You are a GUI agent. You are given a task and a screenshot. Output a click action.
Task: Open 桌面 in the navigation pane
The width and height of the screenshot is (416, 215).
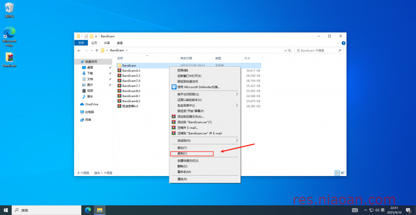coord(90,67)
